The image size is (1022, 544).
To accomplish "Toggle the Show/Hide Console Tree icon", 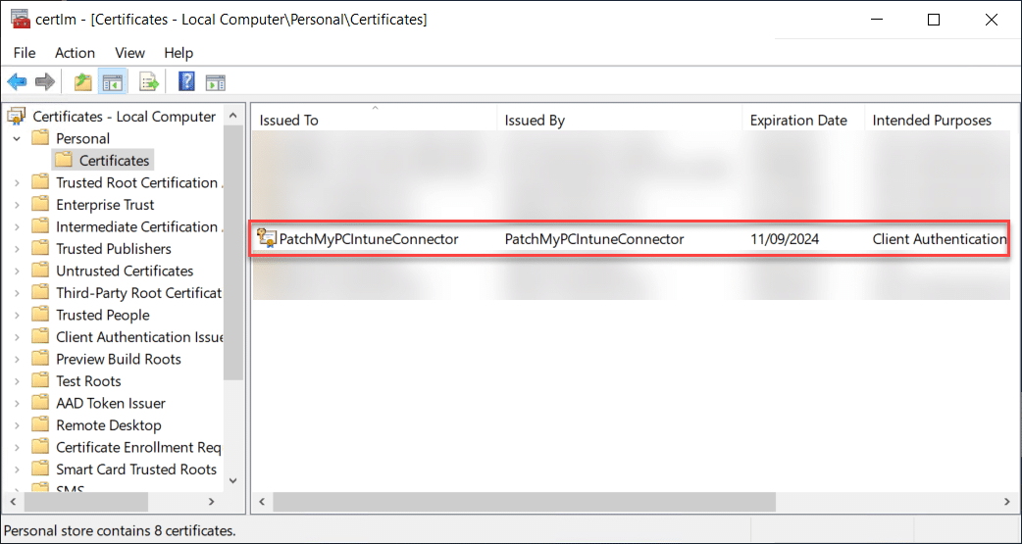I will point(113,82).
